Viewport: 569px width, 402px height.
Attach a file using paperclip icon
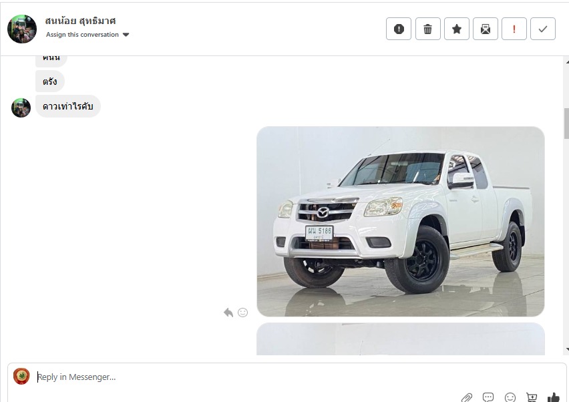click(x=467, y=397)
